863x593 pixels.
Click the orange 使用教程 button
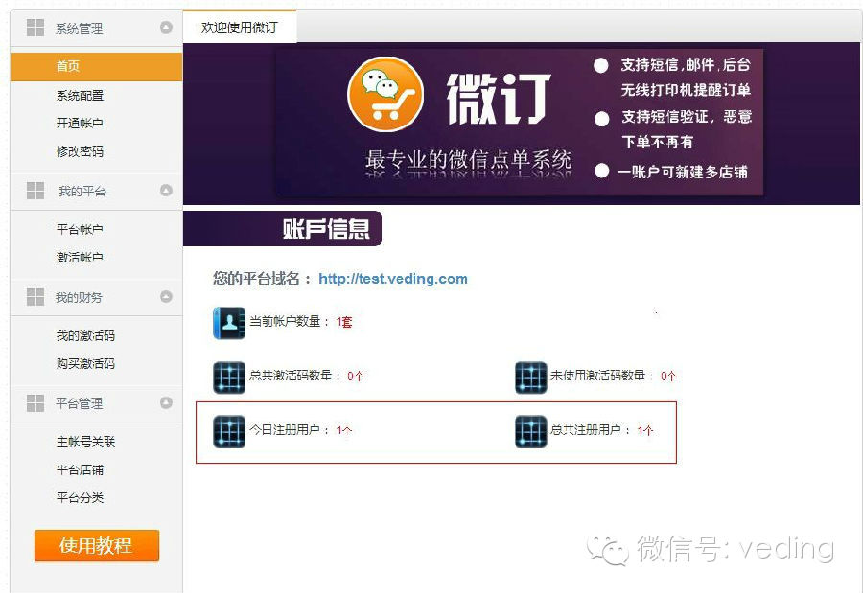pos(97,546)
